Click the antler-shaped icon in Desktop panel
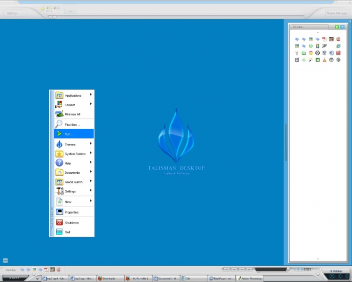The width and height of the screenshot is (352, 282). pos(297,53)
